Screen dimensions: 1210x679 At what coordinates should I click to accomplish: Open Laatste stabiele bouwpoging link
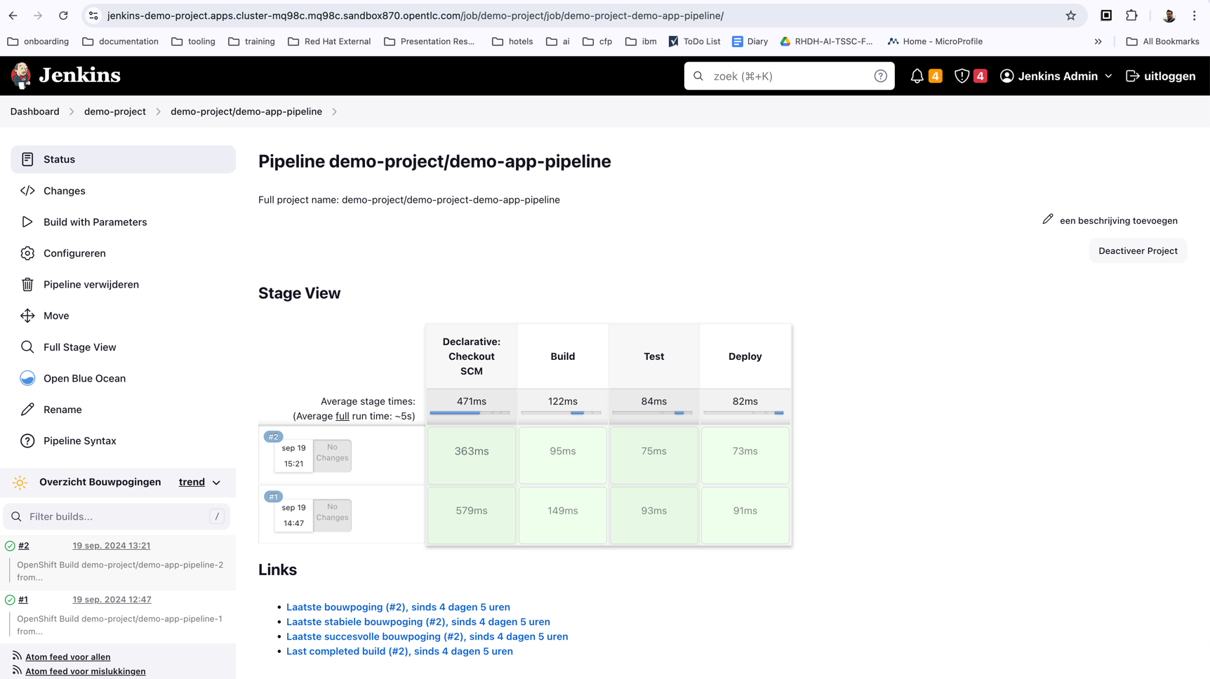coord(418,621)
